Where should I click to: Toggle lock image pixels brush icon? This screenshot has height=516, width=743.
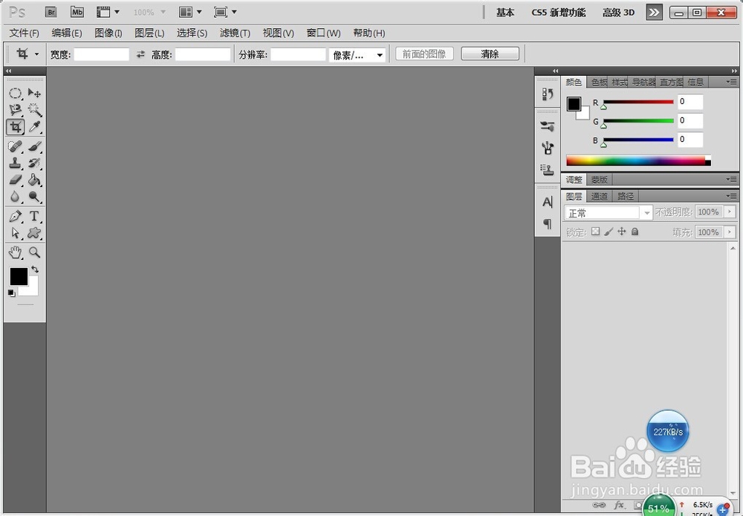point(609,232)
